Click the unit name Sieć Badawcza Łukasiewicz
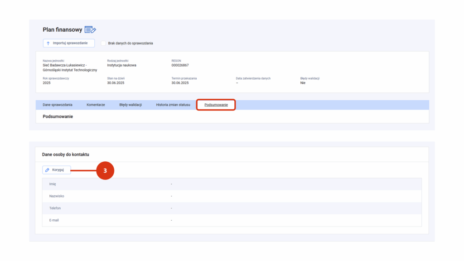 pos(70,68)
